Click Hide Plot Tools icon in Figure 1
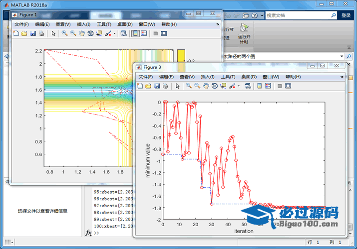This screenshot has width=357, height=249. click(x=156, y=33)
